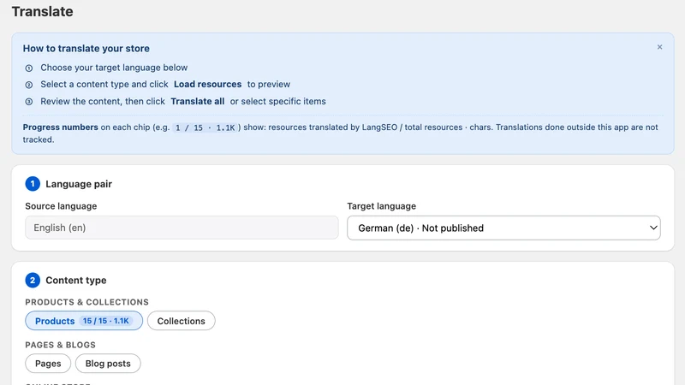Click the step one circle icon in banner
The image size is (685, 385).
(x=29, y=68)
